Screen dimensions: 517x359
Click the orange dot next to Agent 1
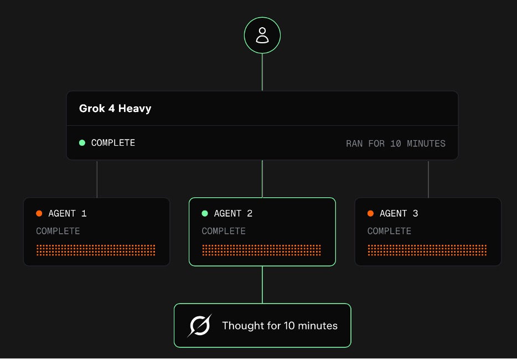(x=39, y=213)
